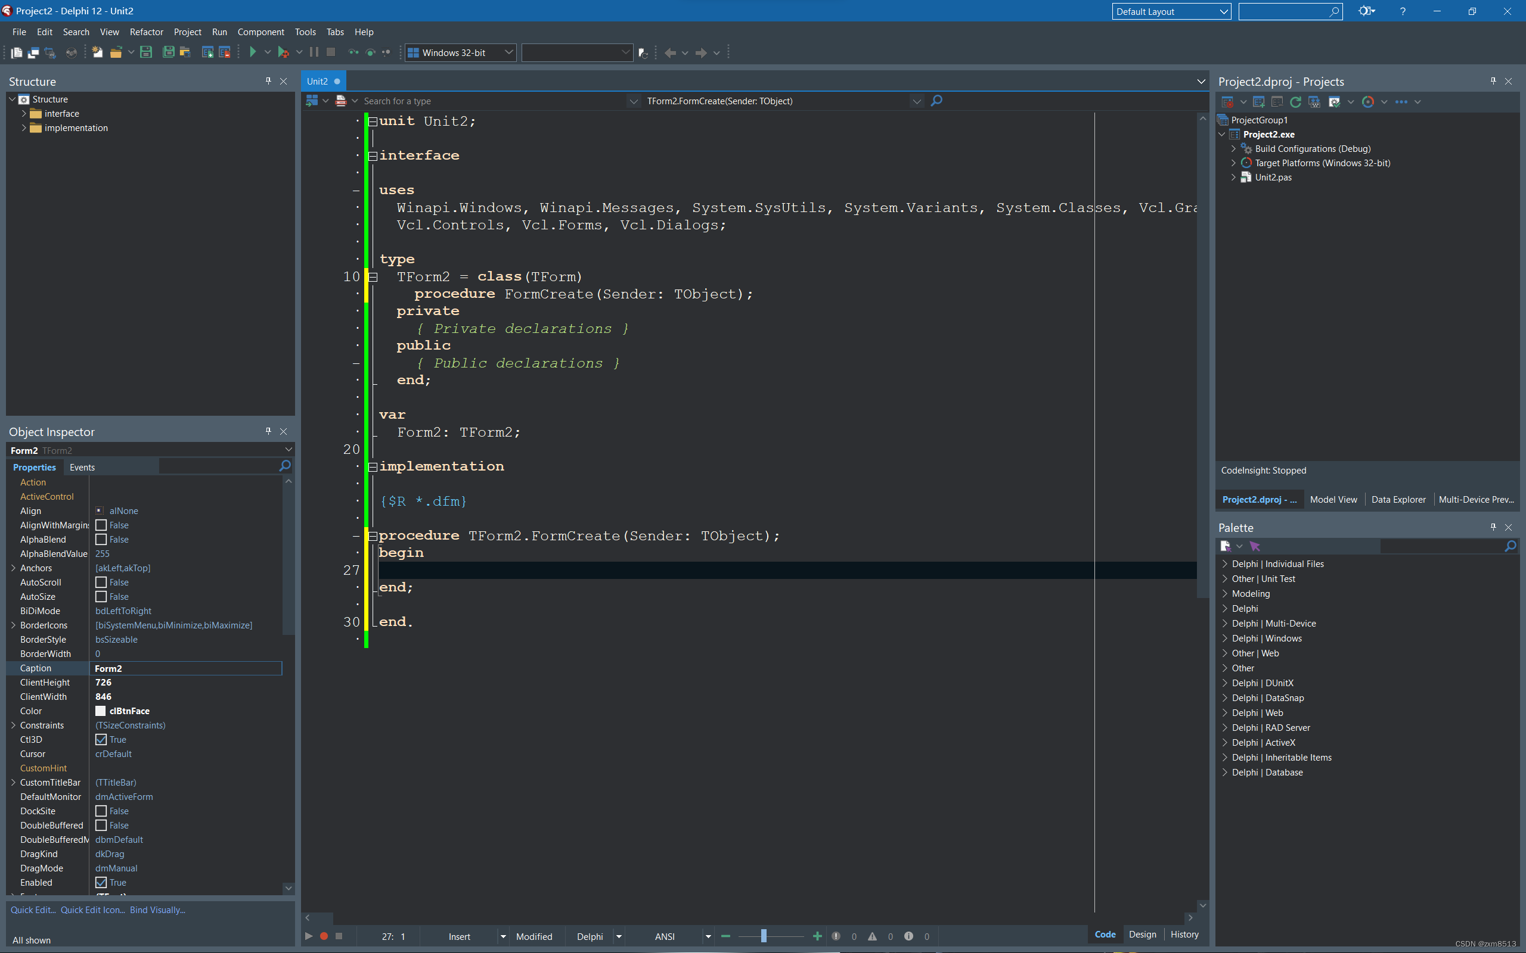
Task: Click the Refresh icon in Projects panel
Action: point(1295,101)
